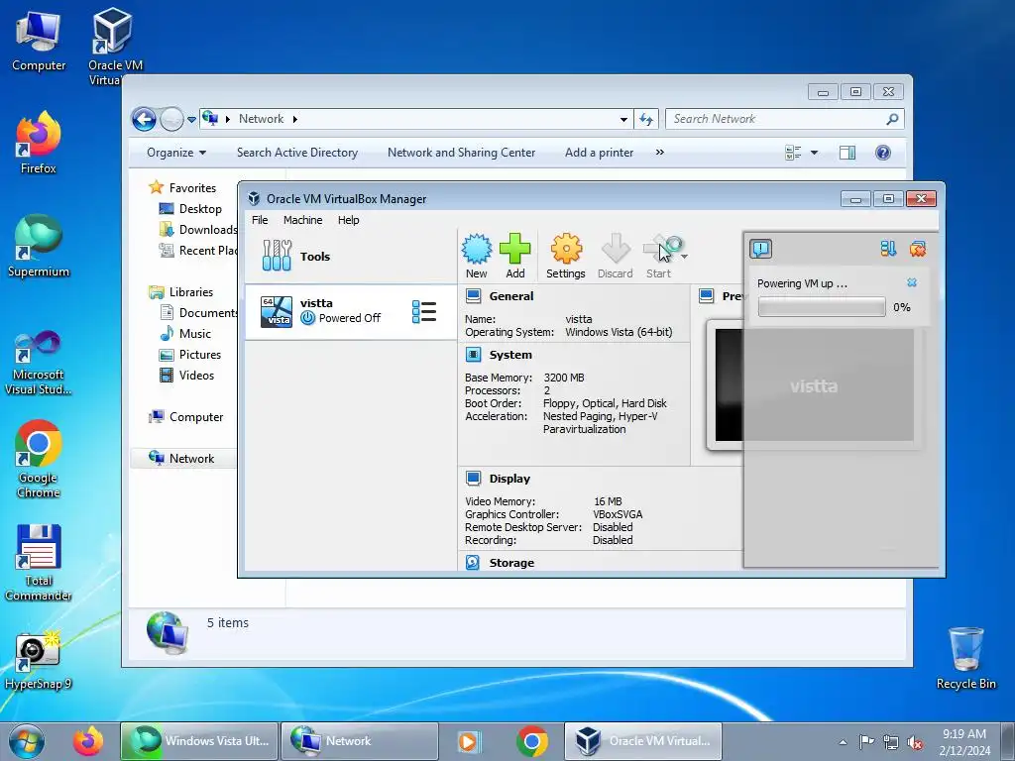Select the Tools entry in VirtualBox

[350, 257]
